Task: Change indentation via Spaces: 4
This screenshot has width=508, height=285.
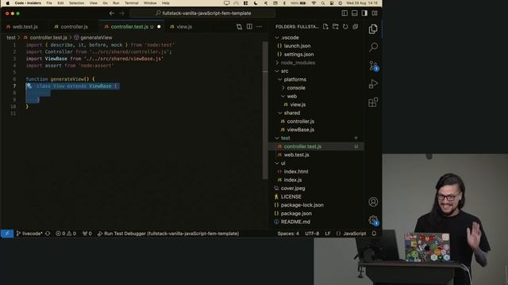Action: (x=288, y=234)
